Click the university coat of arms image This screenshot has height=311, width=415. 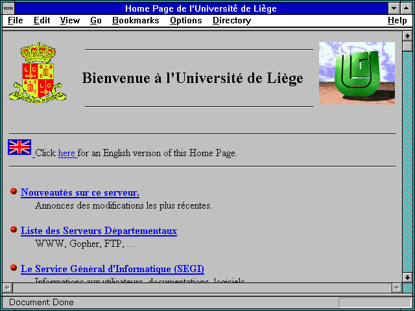click(38, 71)
